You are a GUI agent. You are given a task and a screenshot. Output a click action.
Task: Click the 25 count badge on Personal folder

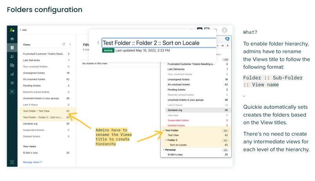tap(225, 150)
